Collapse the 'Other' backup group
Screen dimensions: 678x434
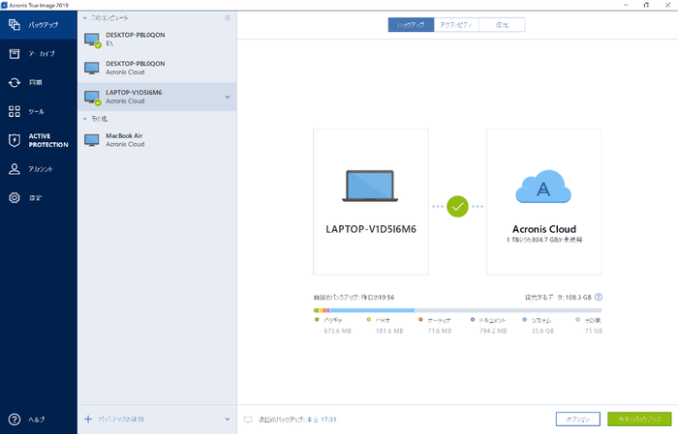[83, 118]
